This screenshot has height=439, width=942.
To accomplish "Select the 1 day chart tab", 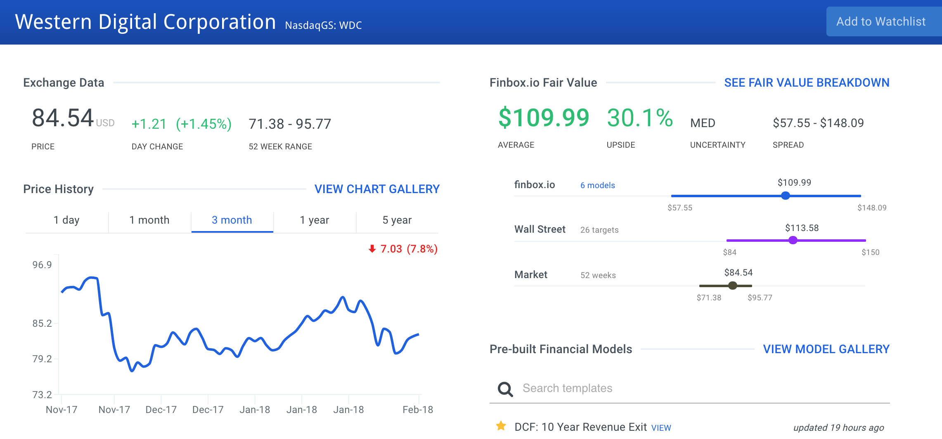I will [x=66, y=220].
